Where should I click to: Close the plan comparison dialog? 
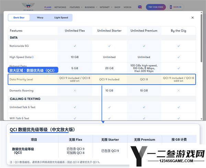[x=193, y=17]
